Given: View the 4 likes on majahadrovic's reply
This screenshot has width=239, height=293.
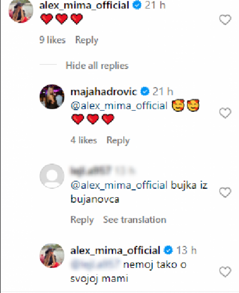Looking at the screenshot, I should [x=83, y=140].
